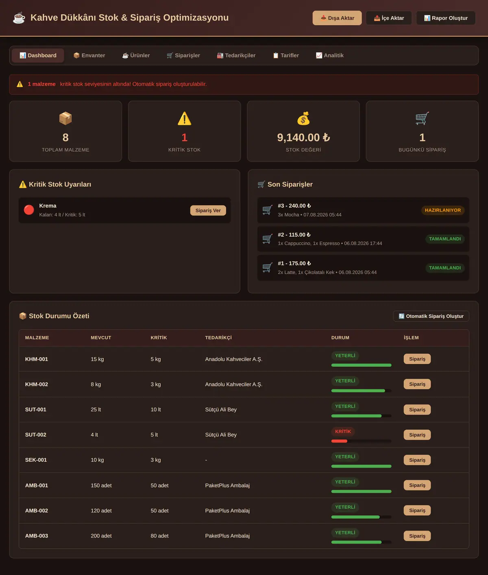The width and height of the screenshot is (488, 575).
Task: Click Otomatik Sipariş Oluştur button
Action: pyautogui.click(x=431, y=316)
